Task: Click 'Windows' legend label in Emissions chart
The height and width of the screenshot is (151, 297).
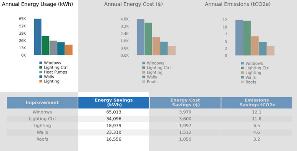Action: [254, 64]
